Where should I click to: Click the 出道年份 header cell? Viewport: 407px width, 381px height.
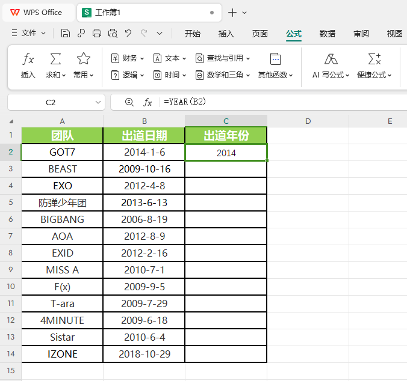click(x=226, y=135)
